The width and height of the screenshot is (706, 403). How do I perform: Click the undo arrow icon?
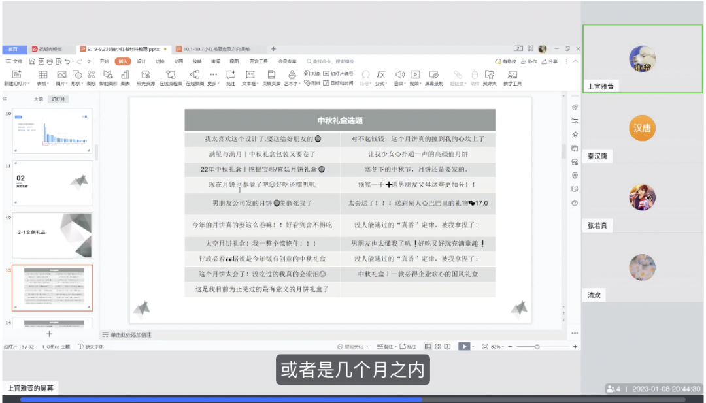(67, 61)
